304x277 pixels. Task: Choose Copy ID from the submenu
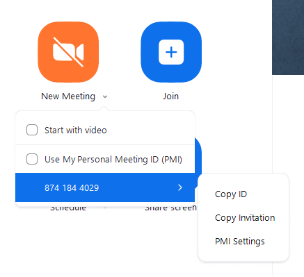click(231, 194)
